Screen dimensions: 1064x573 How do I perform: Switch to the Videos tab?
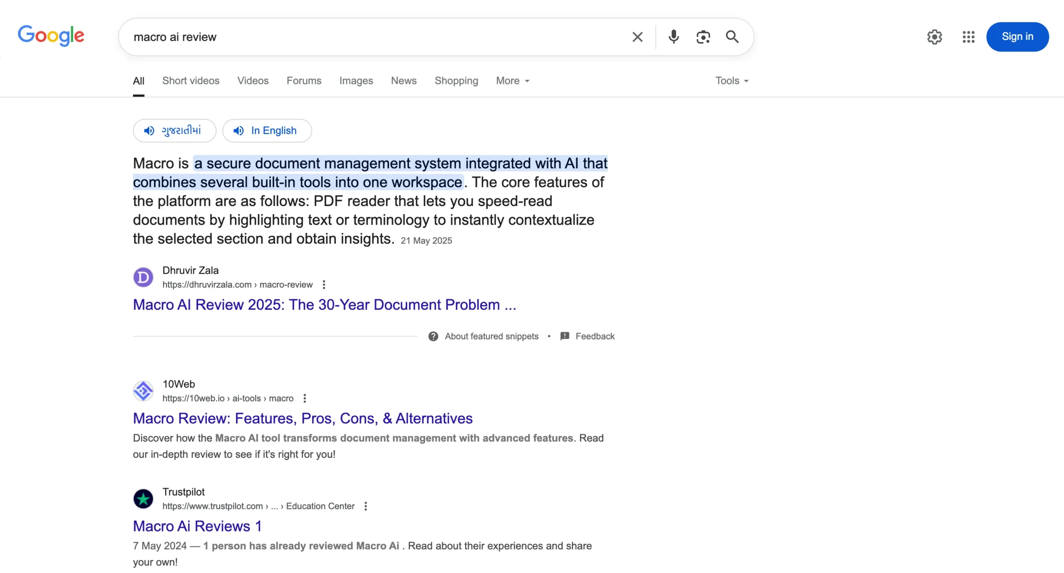coord(253,81)
